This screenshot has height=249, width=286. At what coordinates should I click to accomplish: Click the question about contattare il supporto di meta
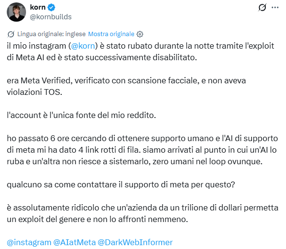(x=121, y=184)
